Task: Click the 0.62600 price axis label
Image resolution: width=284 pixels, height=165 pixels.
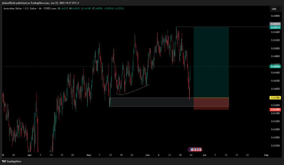Action: coord(275,145)
